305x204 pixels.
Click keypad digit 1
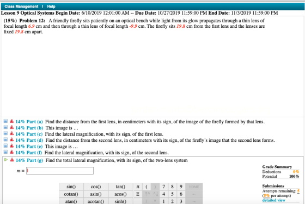pyautogui.click(x=163, y=201)
